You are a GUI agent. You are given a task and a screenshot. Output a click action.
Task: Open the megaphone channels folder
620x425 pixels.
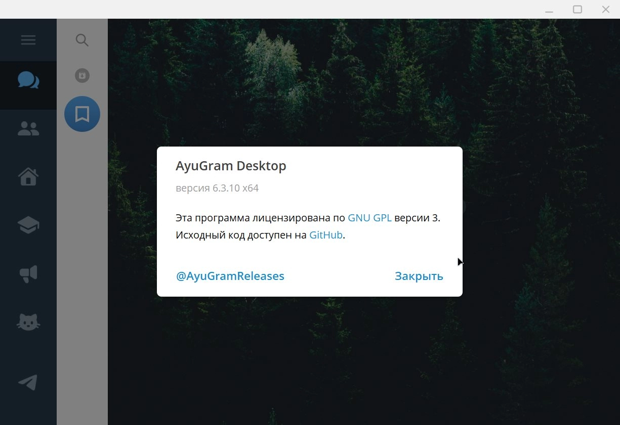tap(28, 274)
